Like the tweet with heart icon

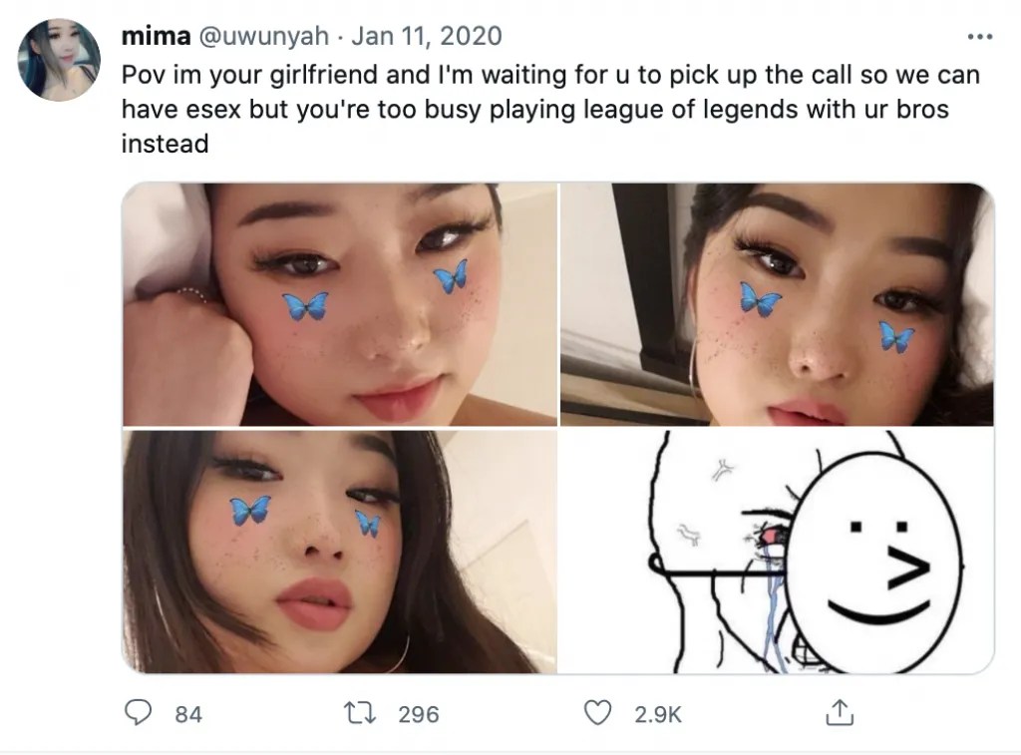click(597, 713)
